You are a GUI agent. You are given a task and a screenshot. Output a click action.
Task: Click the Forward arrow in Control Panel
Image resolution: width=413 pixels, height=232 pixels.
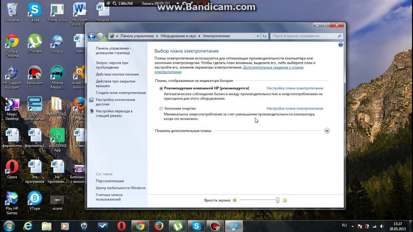(100, 36)
